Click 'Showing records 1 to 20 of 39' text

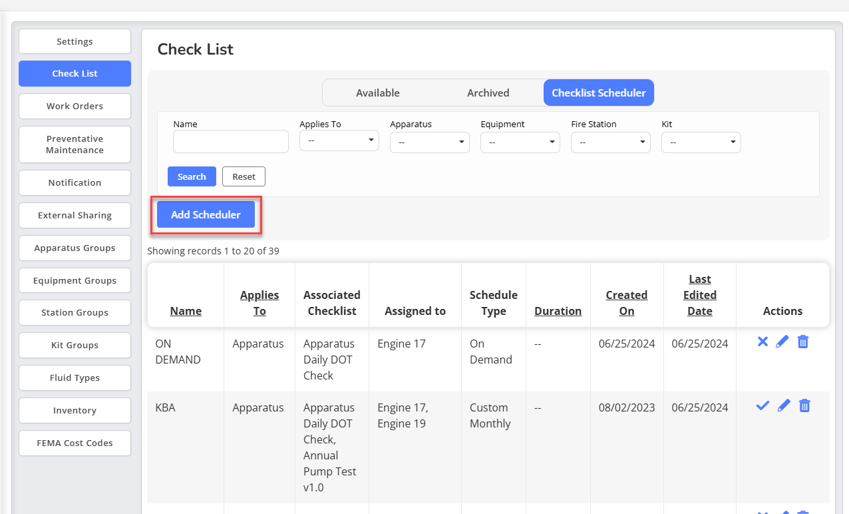pyautogui.click(x=213, y=251)
